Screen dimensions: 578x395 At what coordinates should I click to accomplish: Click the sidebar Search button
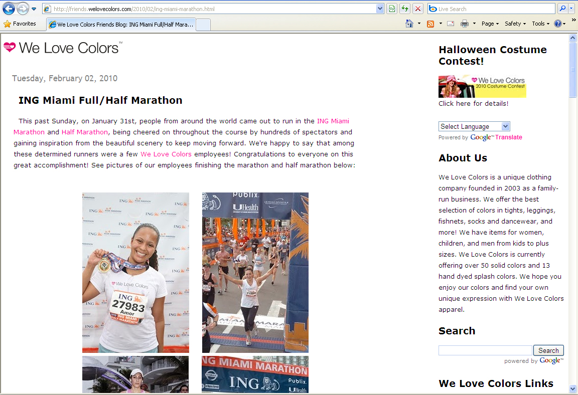point(548,350)
